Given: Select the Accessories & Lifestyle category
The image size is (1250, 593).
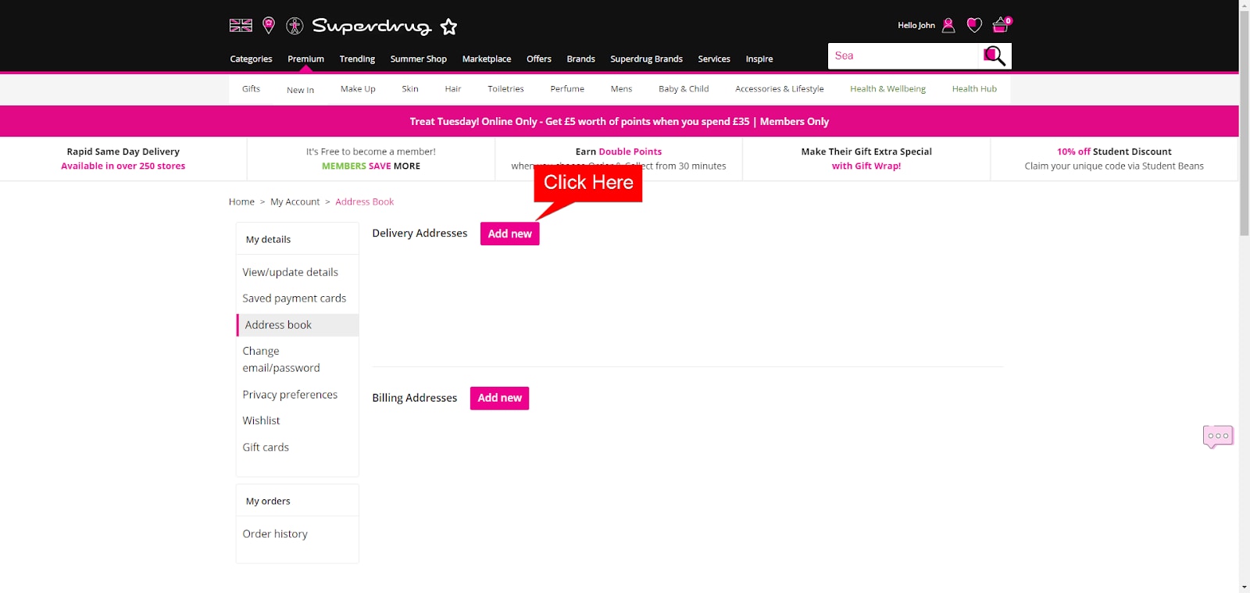Looking at the screenshot, I should (x=780, y=89).
